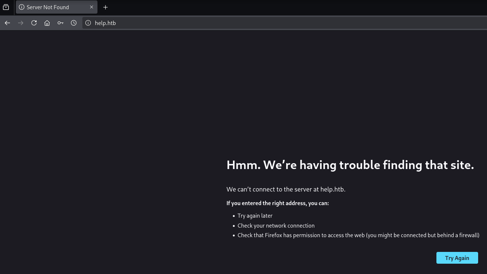Select the Server Not Found tab
The image size is (487, 274).
pos(52,7)
